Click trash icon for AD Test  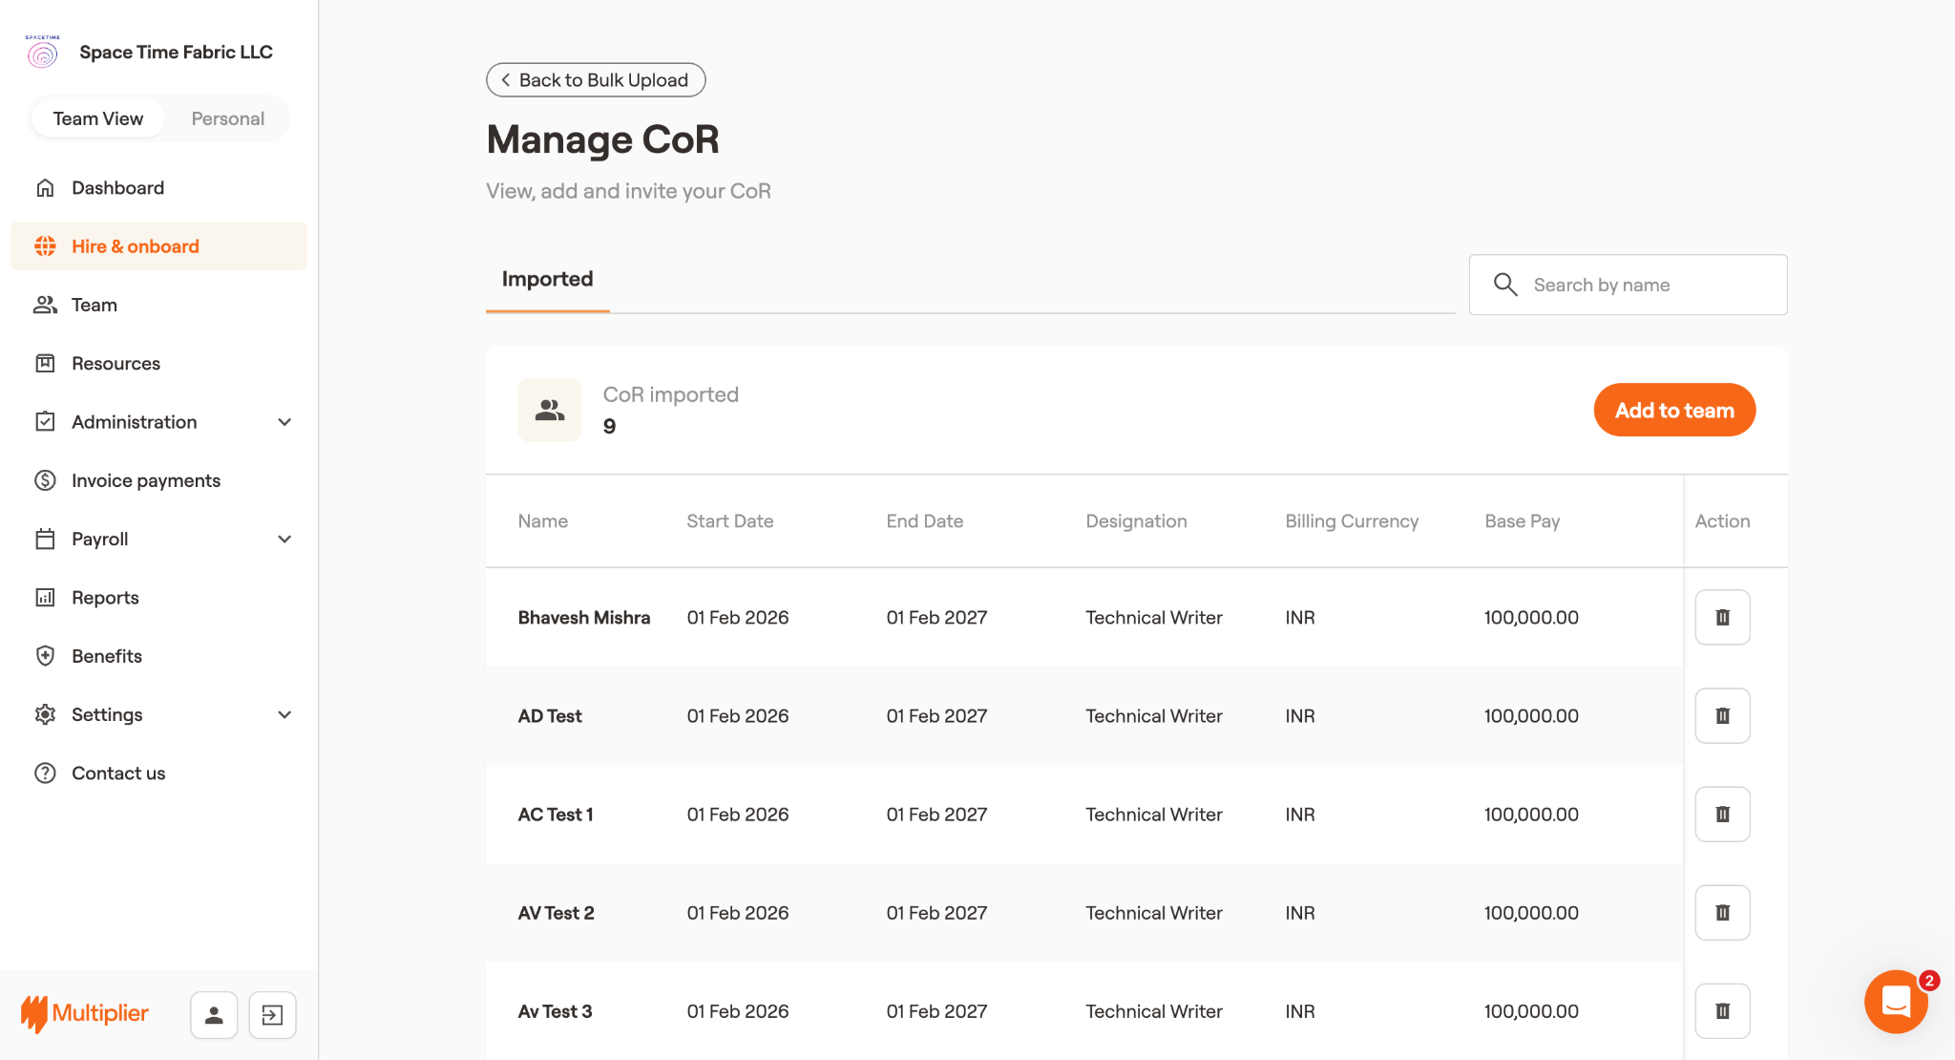pyautogui.click(x=1722, y=715)
